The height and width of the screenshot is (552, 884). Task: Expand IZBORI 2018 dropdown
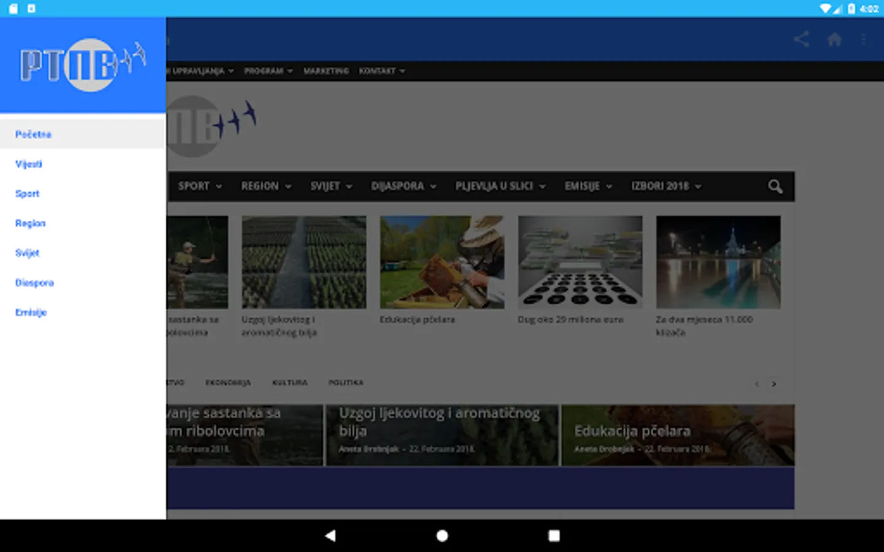[x=666, y=186]
